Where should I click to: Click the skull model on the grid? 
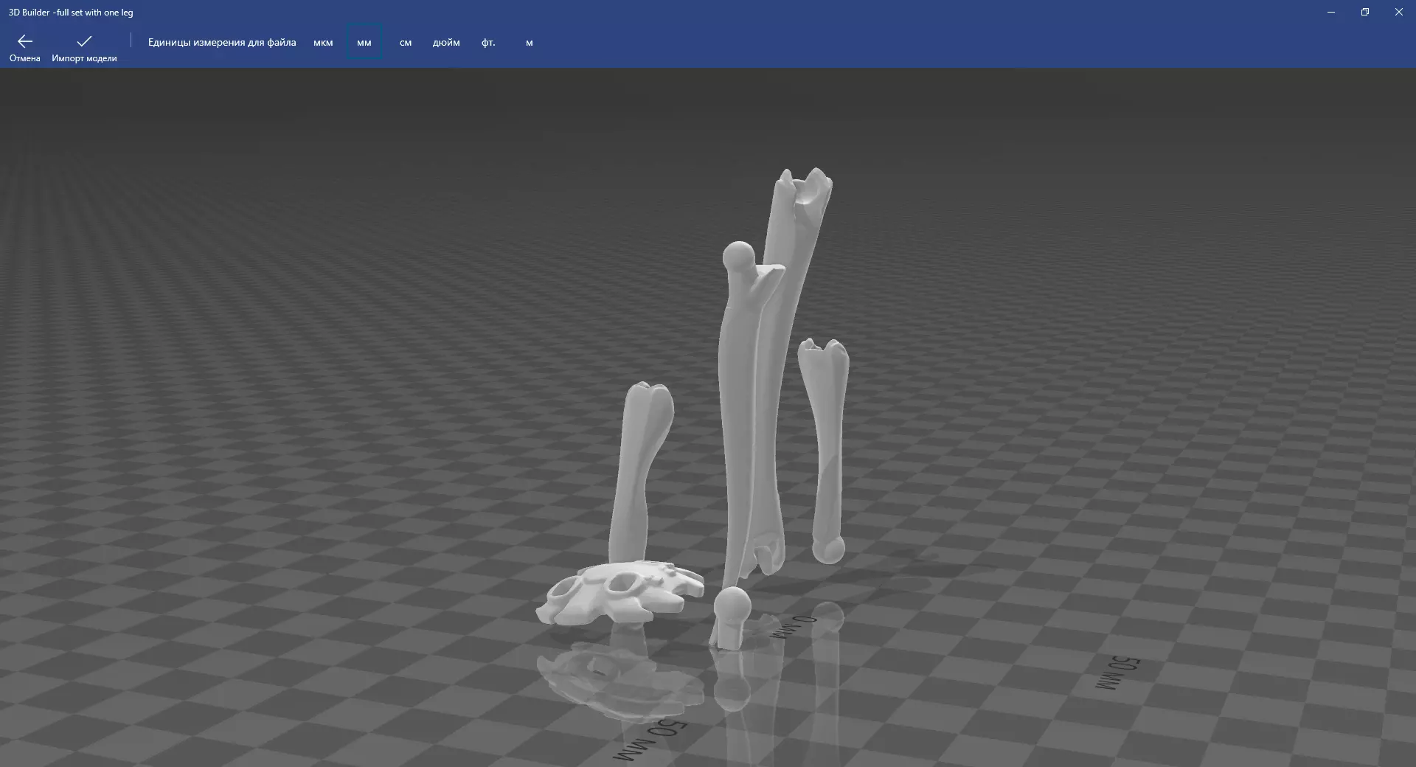coord(618,591)
